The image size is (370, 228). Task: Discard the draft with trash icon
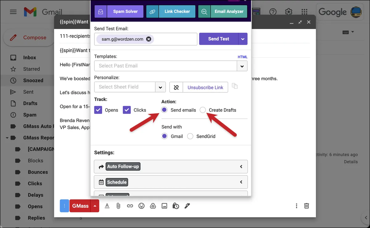(x=306, y=206)
